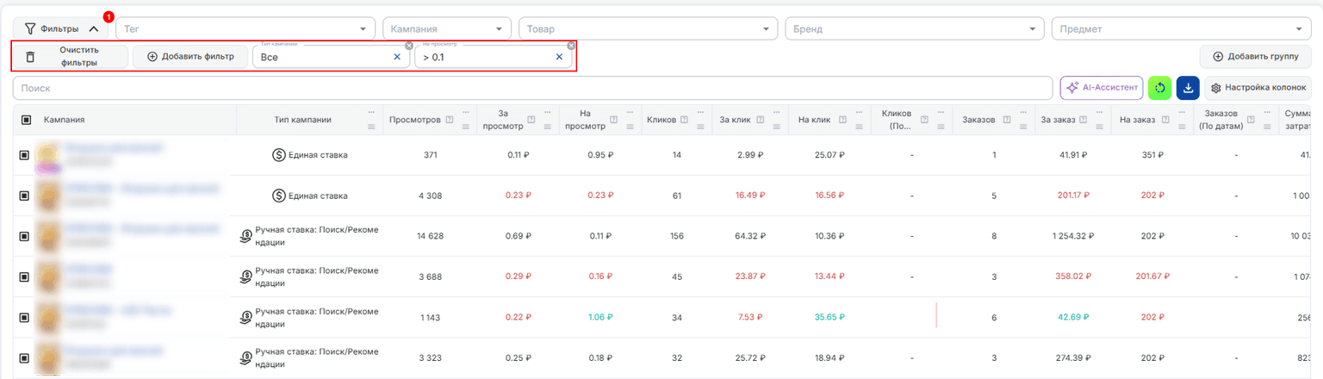The height and width of the screenshot is (379, 1323).
Task: Clear the value in Тип кампании filter
Action: pyautogui.click(x=397, y=57)
